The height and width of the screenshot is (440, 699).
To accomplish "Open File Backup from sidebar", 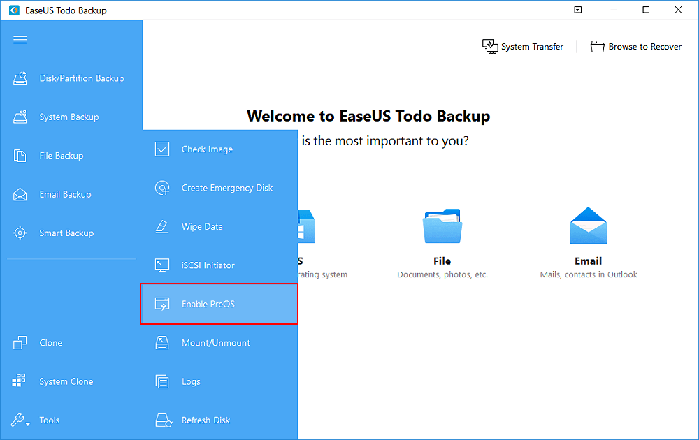I will (61, 156).
